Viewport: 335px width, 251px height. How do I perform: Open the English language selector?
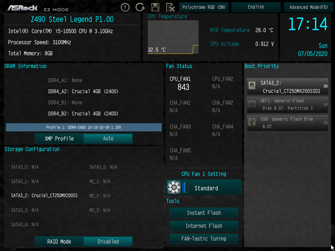[x=256, y=7]
